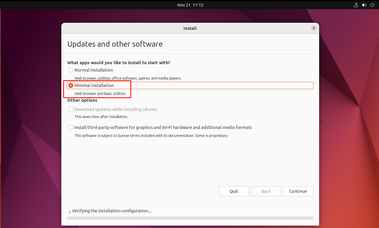Select the Minimal installation radio button
The width and height of the screenshot is (379, 228).
click(71, 85)
